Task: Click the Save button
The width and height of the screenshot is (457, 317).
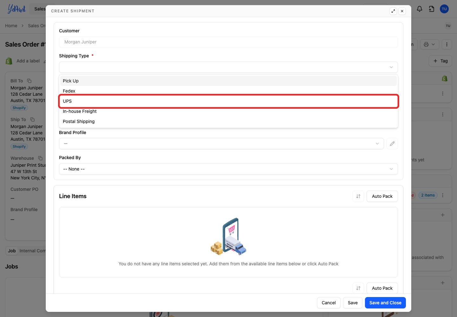Action: [x=353, y=303]
